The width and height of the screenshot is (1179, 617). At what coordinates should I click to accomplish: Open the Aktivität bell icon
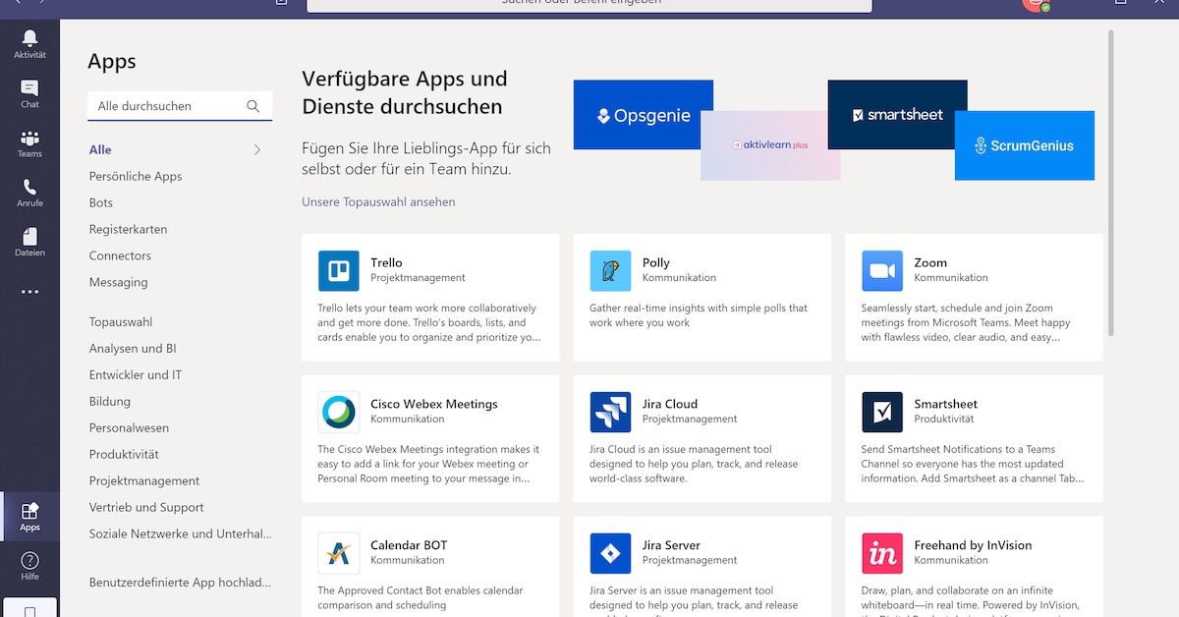coord(29,39)
